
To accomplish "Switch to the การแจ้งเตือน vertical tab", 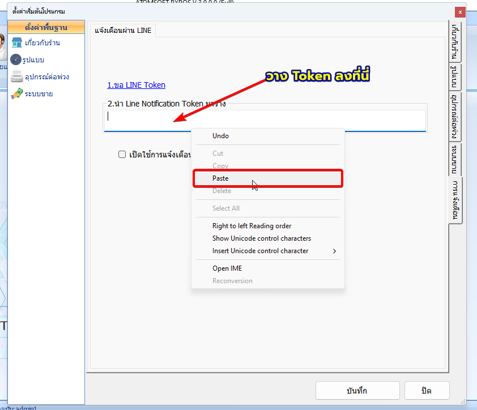I will coord(455,200).
